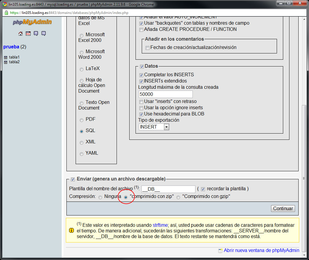Select comprimido con zip option

[126, 197]
